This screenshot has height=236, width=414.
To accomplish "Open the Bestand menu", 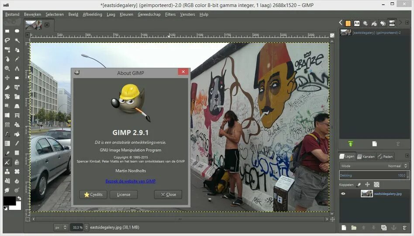I will pos(12,14).
